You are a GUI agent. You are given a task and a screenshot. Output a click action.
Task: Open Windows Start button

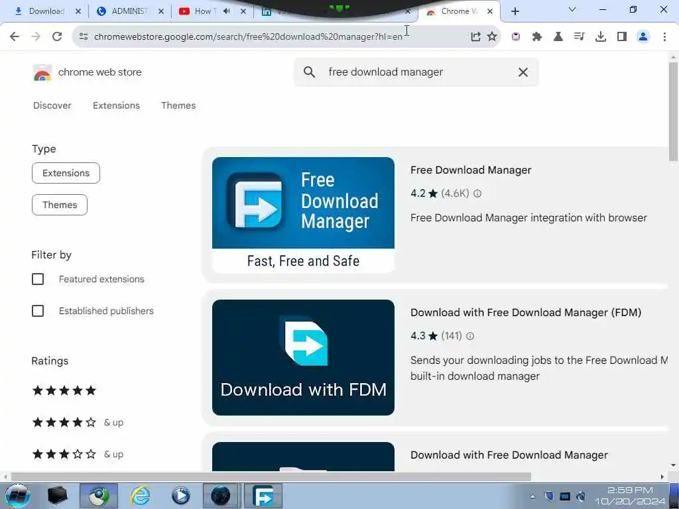[x=17, y=496]
